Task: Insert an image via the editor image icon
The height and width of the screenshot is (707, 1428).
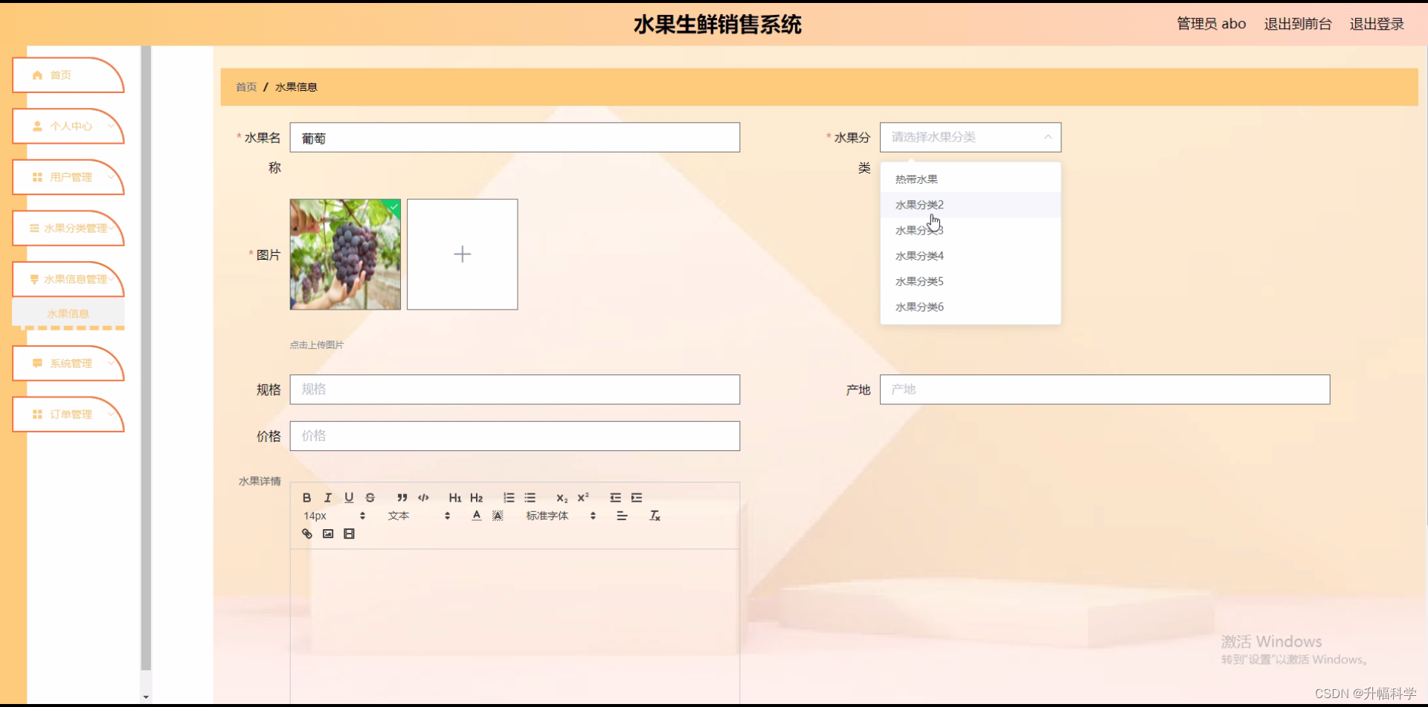Action: [x=327, y=533]
